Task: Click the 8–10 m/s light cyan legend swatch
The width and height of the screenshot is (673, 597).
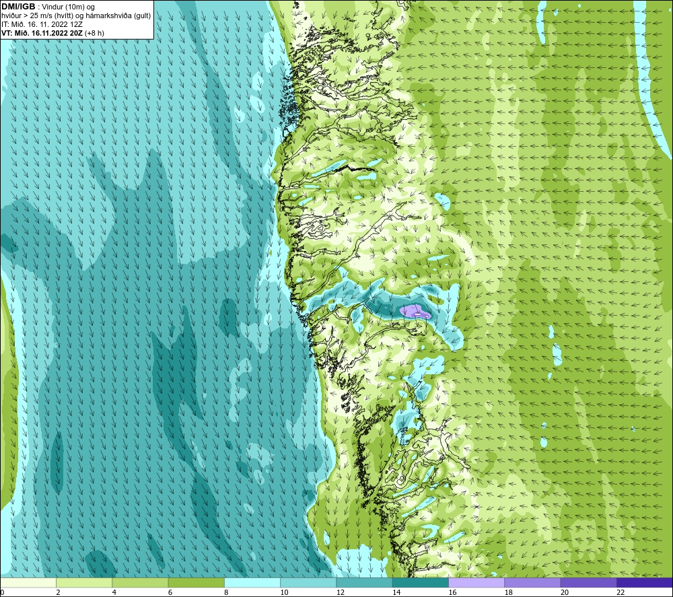Action: pyautogui.click(x=252, y=582)
